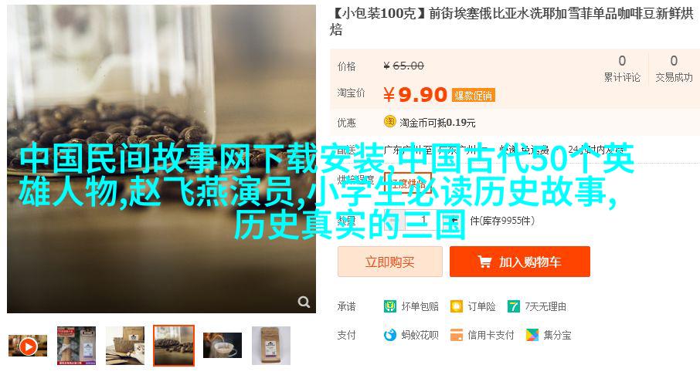700x375 pixels.
Task: Click the 加入购物车 add to cart button
Action: coord(520,262)
